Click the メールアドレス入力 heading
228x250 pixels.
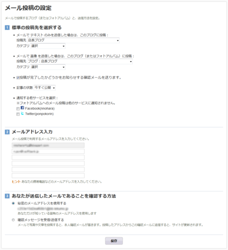point(32,132)
